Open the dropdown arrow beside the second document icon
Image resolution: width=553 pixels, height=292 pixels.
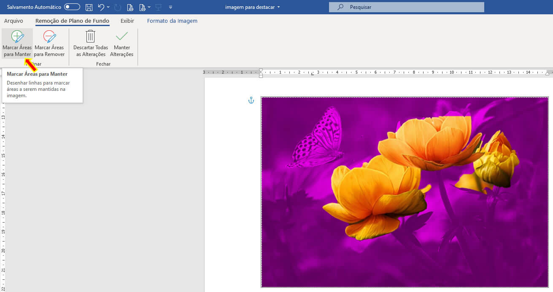(149, 7)
